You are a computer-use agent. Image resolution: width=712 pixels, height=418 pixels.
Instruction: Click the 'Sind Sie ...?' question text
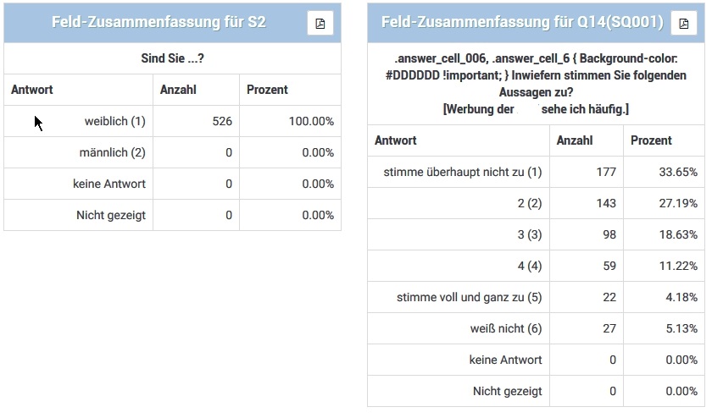click(172, 58)
